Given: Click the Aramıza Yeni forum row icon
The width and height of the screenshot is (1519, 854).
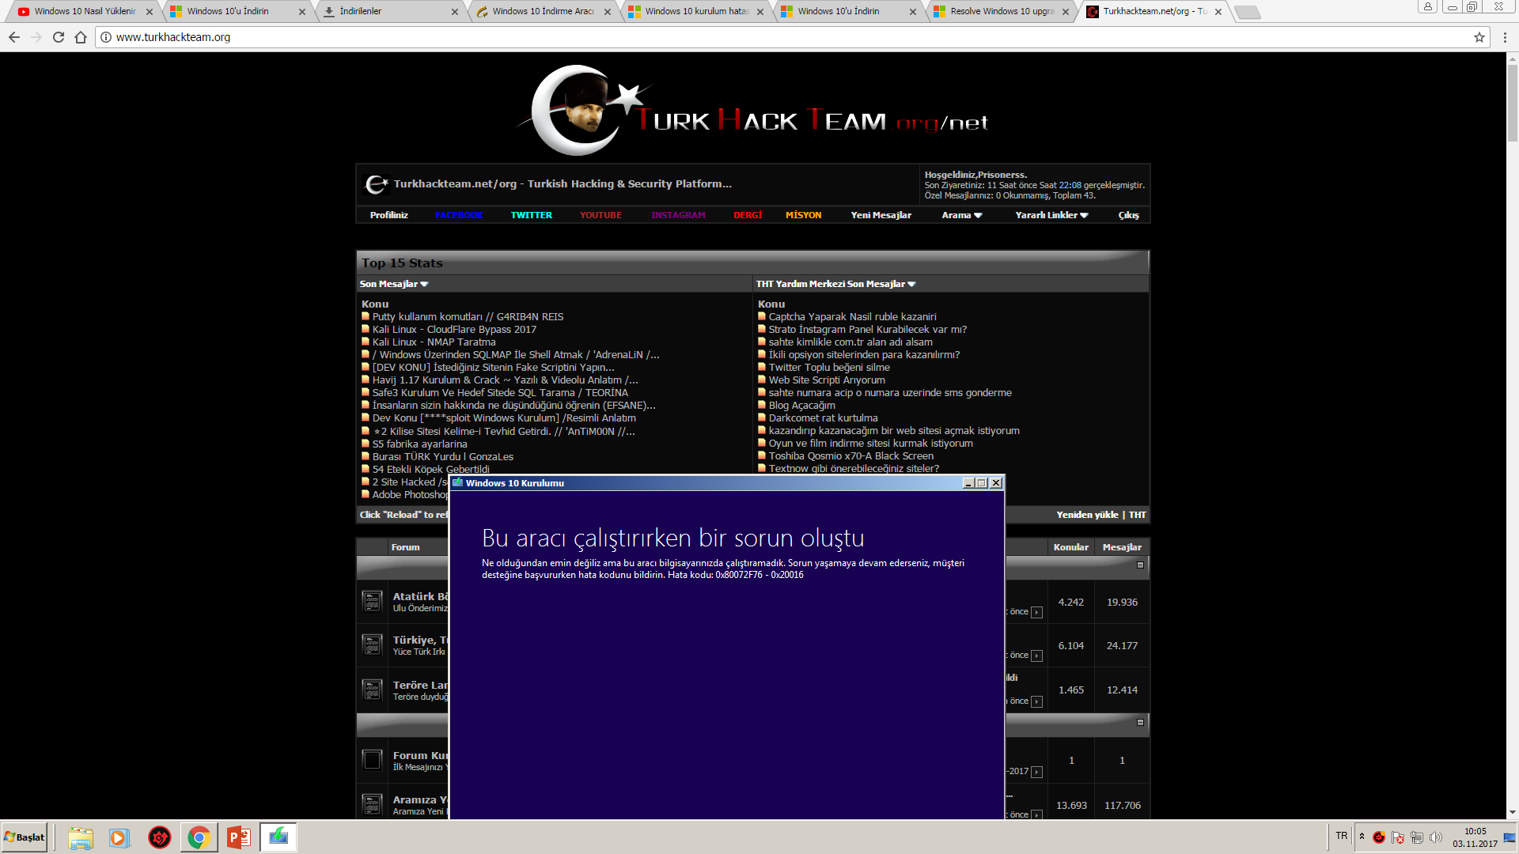Looking at the screenshot, I should [x=372, y=805].
